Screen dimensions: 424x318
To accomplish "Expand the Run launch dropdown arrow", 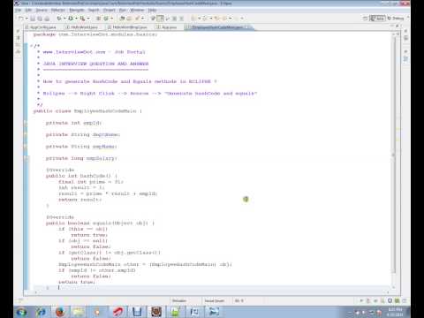I will tap(76, 19).
